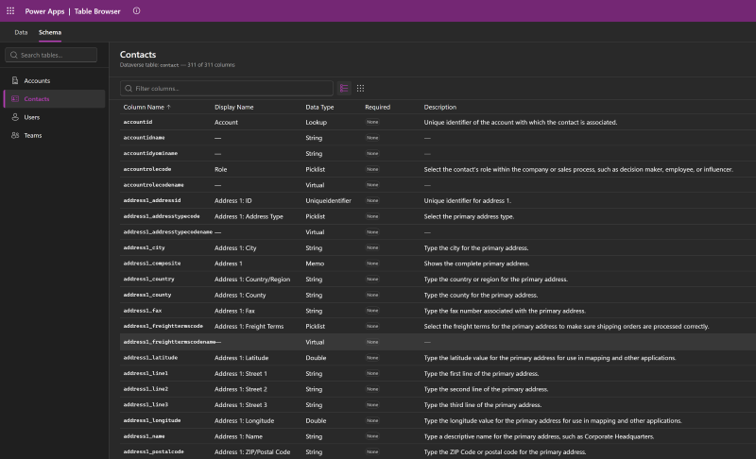756x459 pixels.
Task: Select the address1_line2 column name
Action: point(146,389)
